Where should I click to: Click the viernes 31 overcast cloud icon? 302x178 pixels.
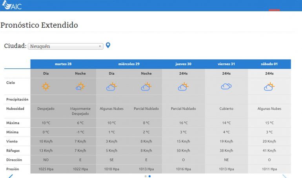pos(226,87)
